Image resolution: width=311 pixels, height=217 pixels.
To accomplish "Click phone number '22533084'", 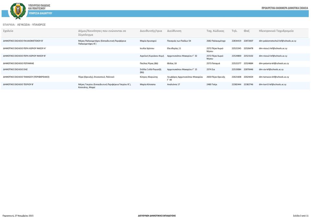I will point(236,69).
